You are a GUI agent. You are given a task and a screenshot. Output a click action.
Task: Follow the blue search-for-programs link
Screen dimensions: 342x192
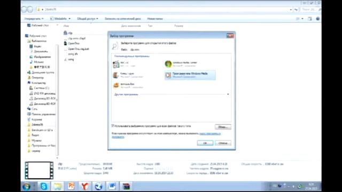[x=210, y=133]
